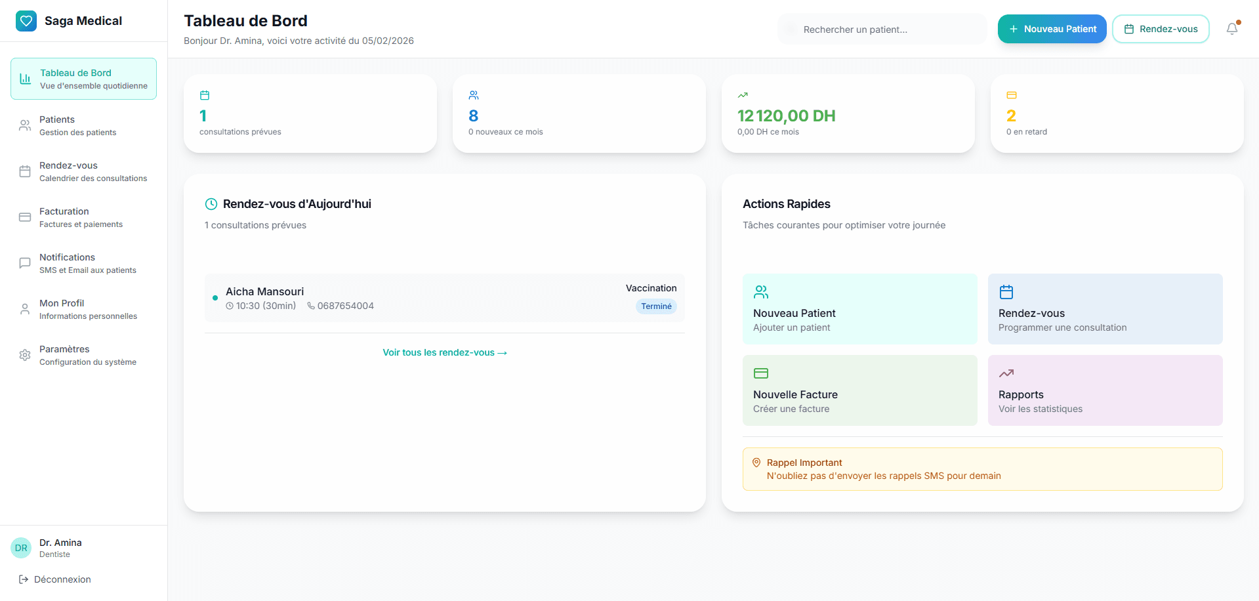
Task: Click the clock icon beside Rendez-vous d'Aujourd'hui
Action: pyautogui.click(x=211, y=204)
